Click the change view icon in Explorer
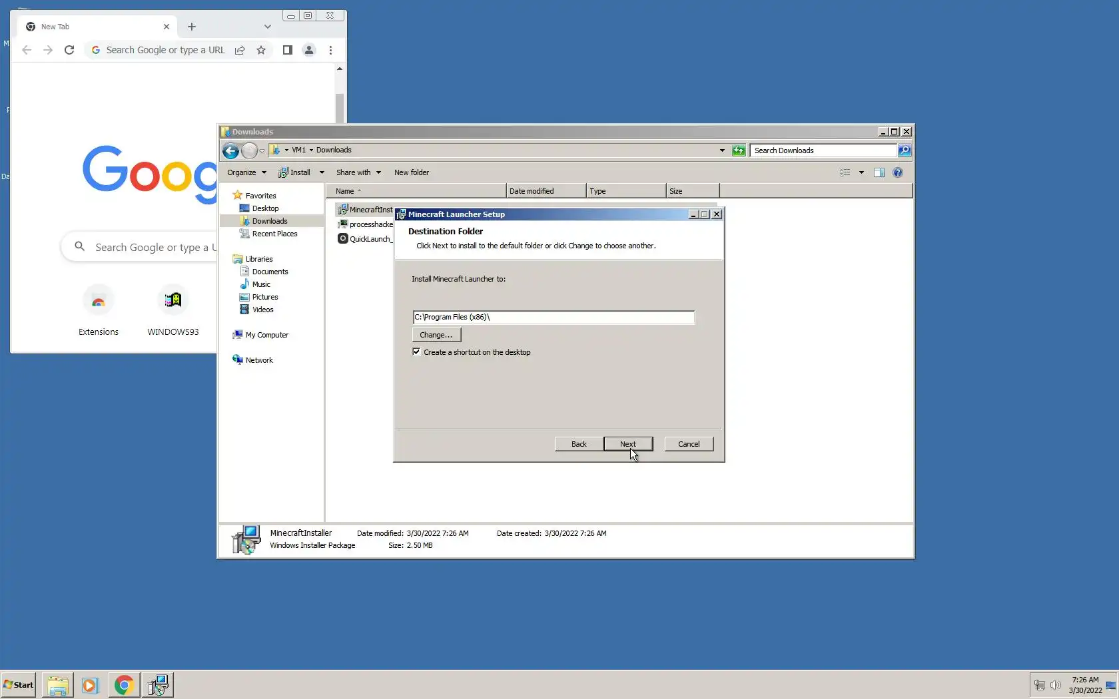Screen dimensions: 1119x699 point(845,172)
